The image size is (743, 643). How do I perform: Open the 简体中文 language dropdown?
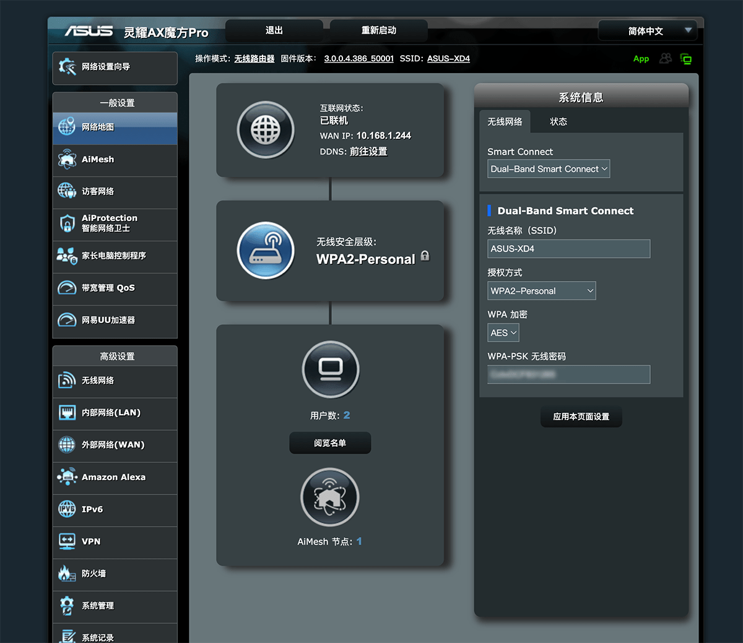point(648,30)
